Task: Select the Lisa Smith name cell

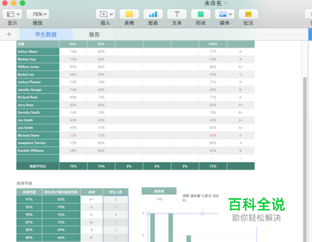Action: pyautogui.click(x=37, y=128)
